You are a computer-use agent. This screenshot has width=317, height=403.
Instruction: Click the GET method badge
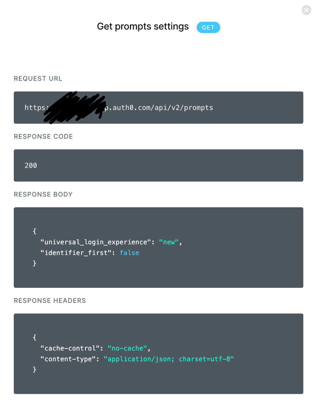tap(208, 28)
